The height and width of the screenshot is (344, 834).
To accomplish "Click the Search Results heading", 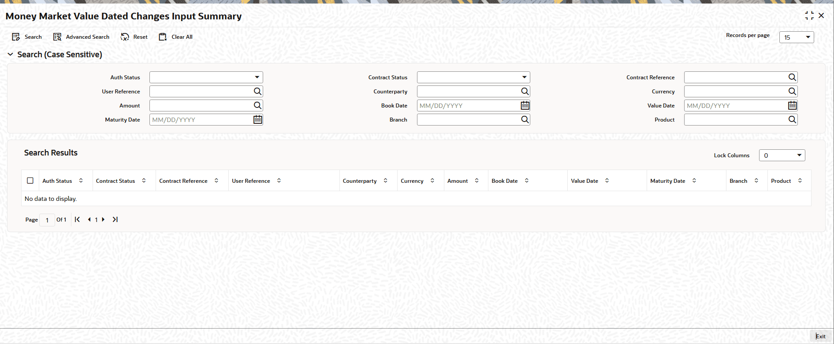I will click(51, 153).
